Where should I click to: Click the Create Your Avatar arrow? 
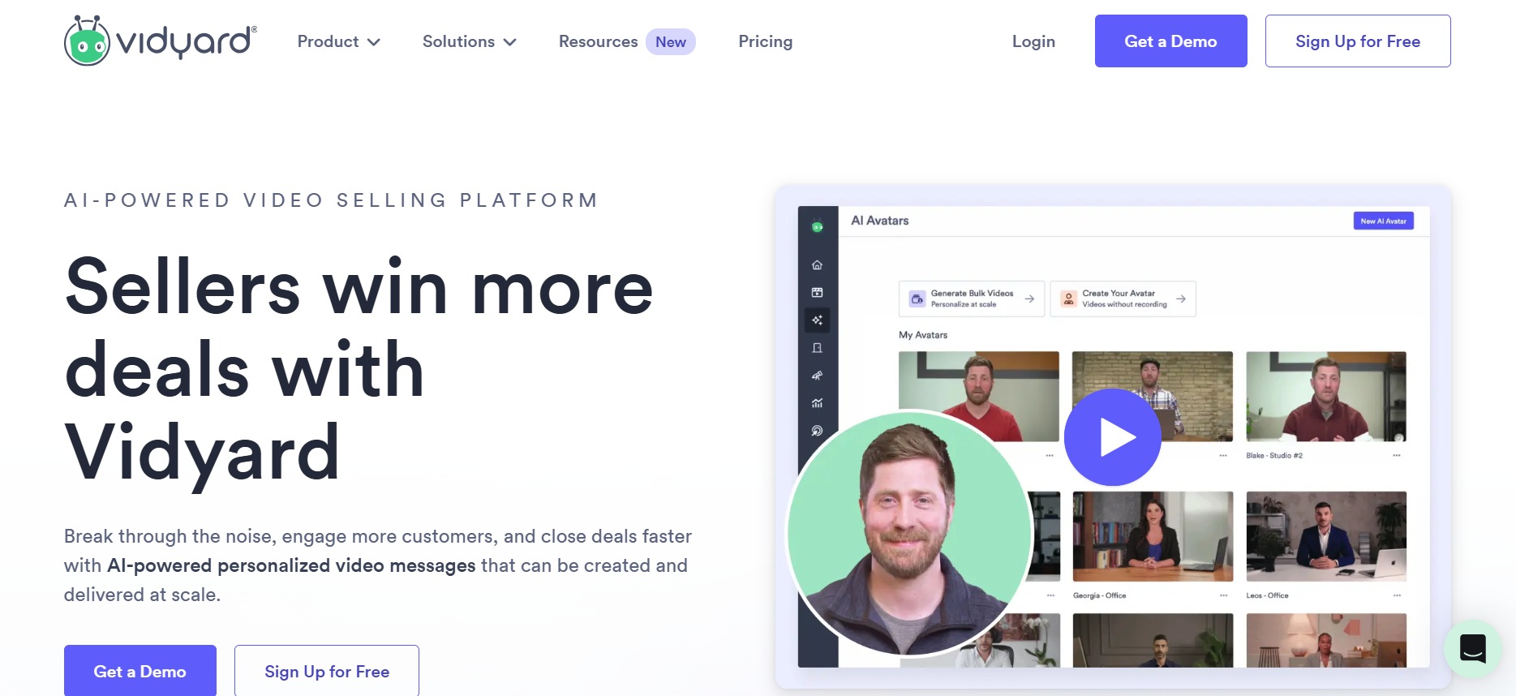pos(1181,299)
